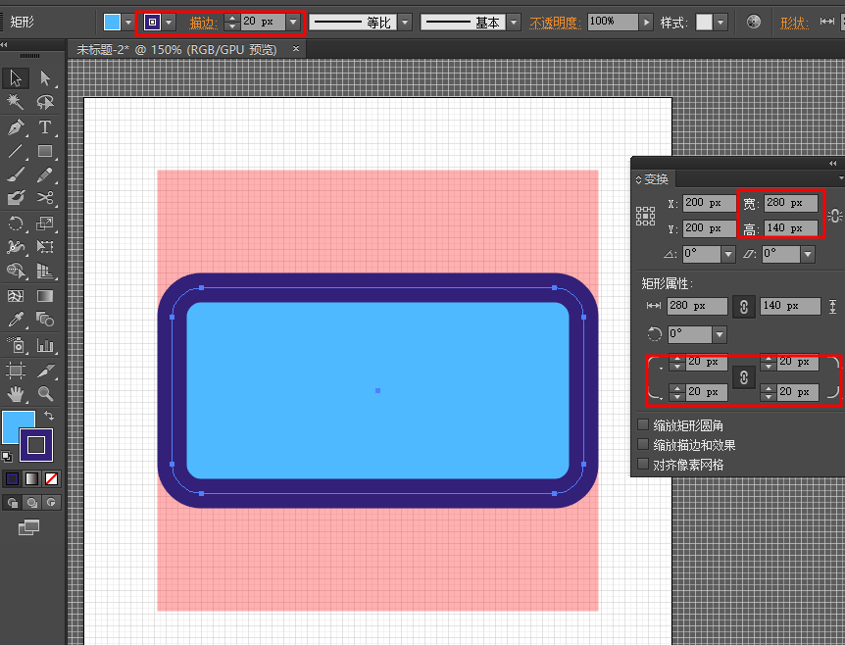Close the 未标题-2* document tab
The height and width of the screenshot is (645, 845).
click(296, 48)
